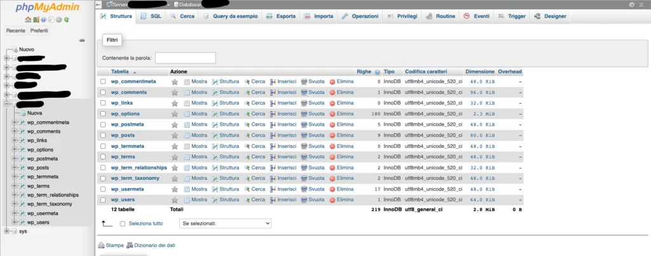The width and height of the screenshot is (651, 256).
Task: Open the 'Se selezionati:' dropdown
Action: tap(224, 224)
